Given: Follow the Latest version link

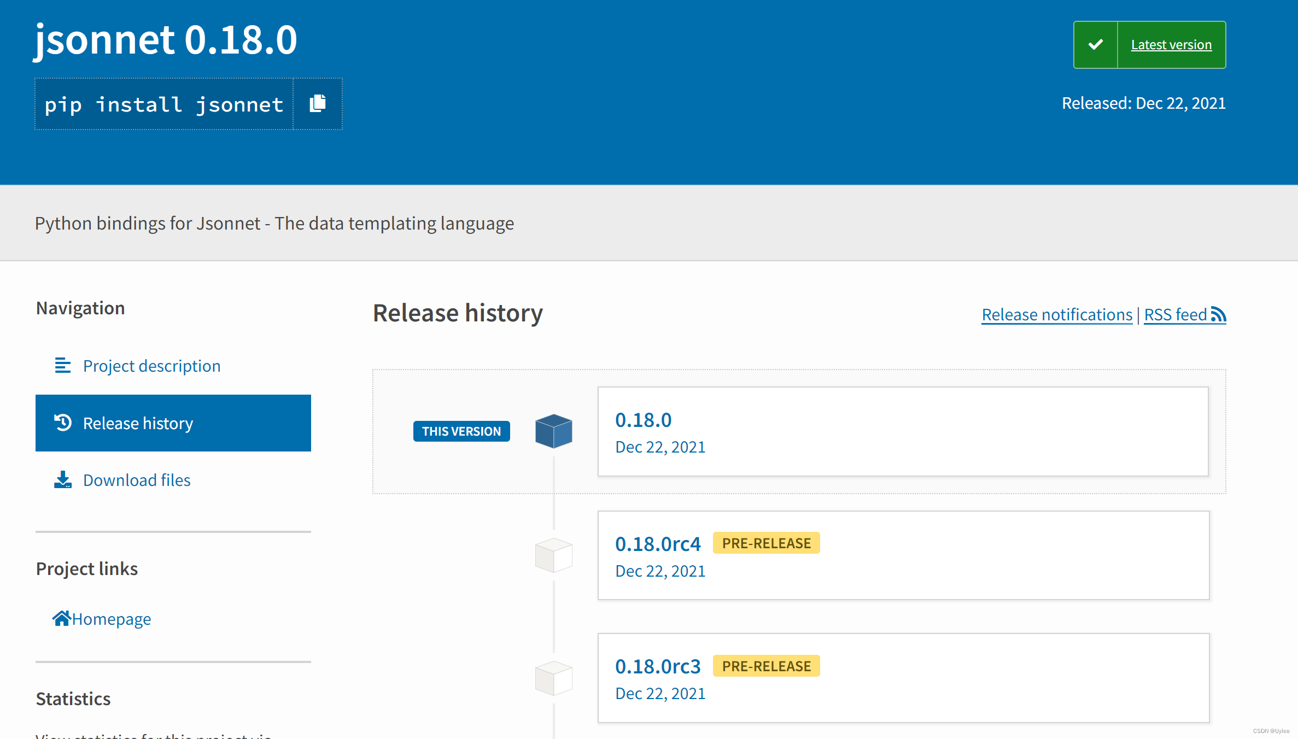Looking at the screenshot, I should click(x=1171, y=44).
